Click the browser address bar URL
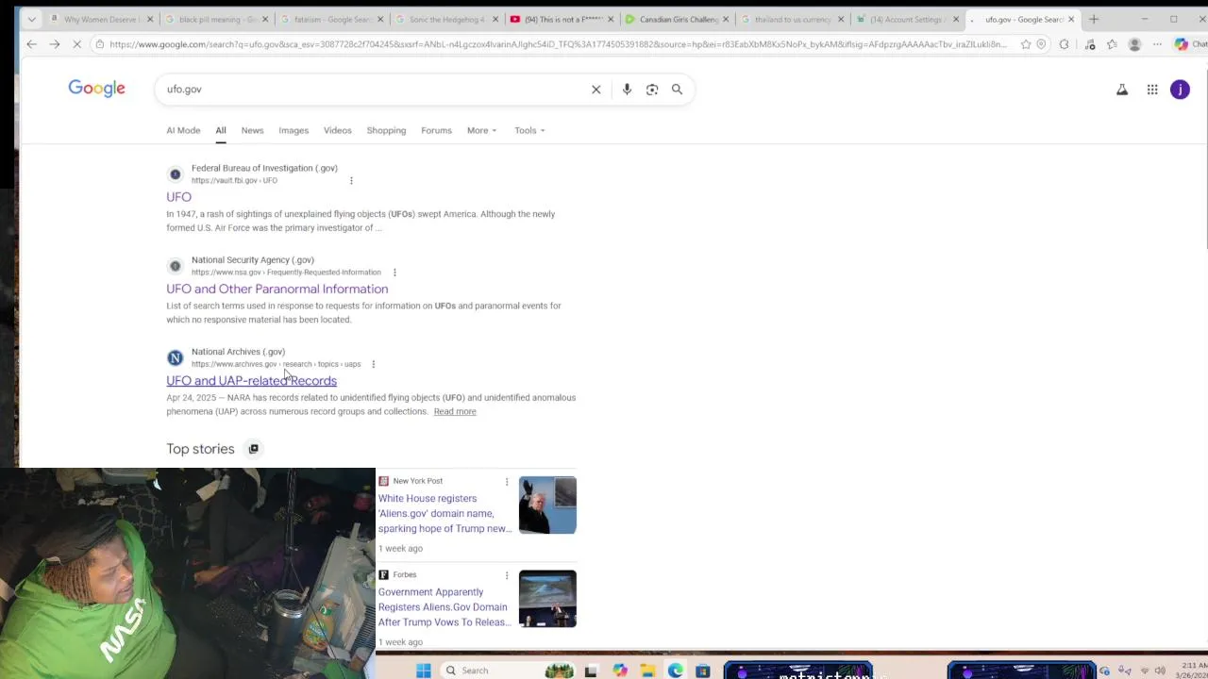The image size is (1208, 679). [557, 44]
